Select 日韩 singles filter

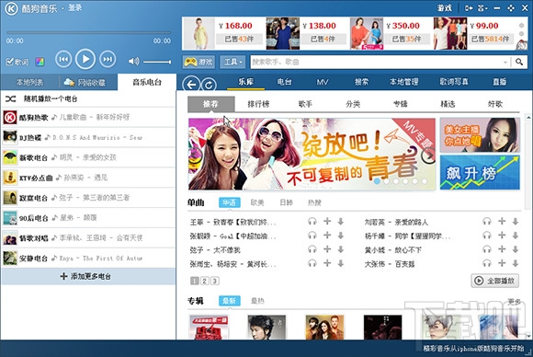pos(286,202)
